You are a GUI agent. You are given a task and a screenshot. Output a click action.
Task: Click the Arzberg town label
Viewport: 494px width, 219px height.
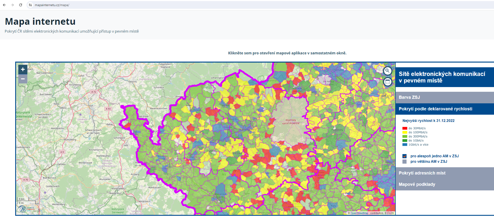pyautogui.click(x=135, y=174)
